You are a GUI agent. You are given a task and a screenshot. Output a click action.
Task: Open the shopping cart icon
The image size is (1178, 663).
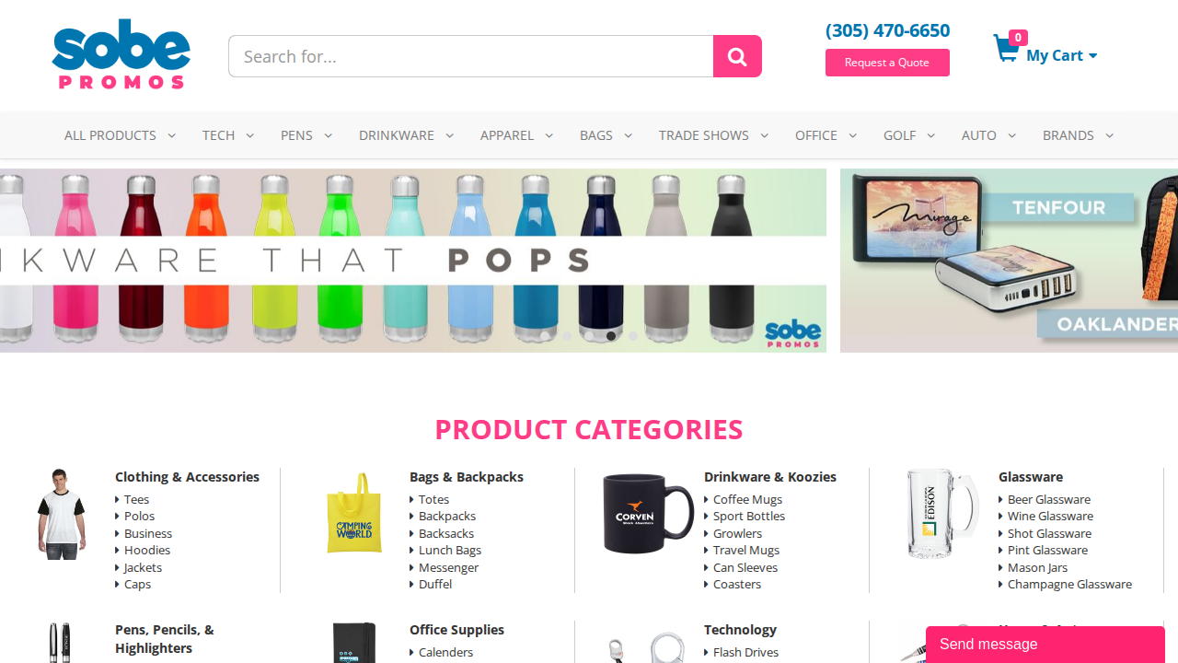[1005, 49]
